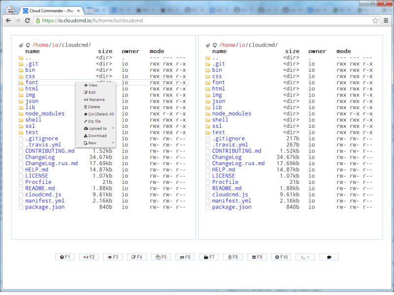Open manifest.yml in right panel

point(231,201)
